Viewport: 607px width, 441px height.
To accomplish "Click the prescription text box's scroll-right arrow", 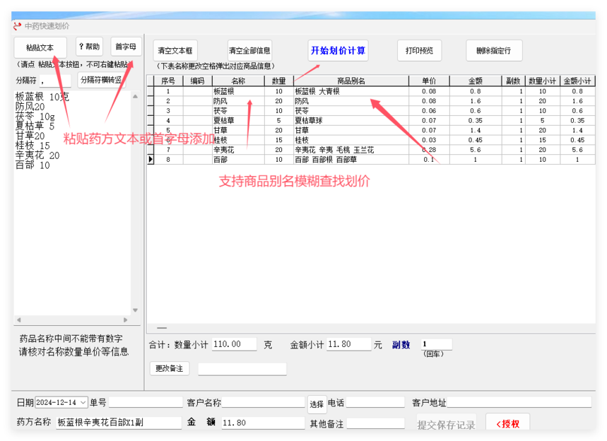I will coord(125,320).
